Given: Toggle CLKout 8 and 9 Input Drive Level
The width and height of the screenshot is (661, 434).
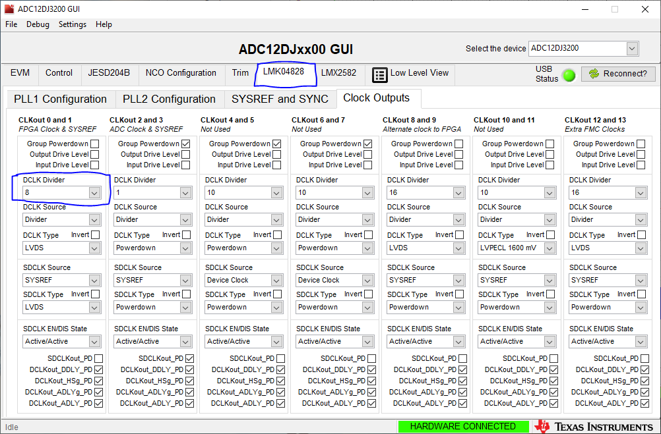Looking at the screenshot, I should 459,165.
